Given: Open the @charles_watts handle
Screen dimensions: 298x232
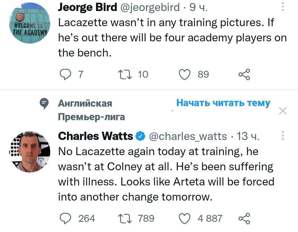Looking at the screenshot, I should click(x=188, y=136).
